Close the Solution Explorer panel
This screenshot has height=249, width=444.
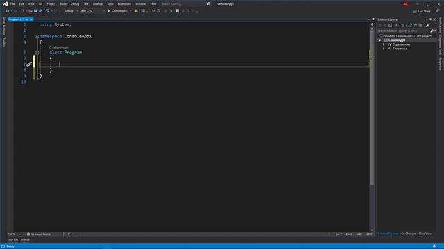point(434,19)
